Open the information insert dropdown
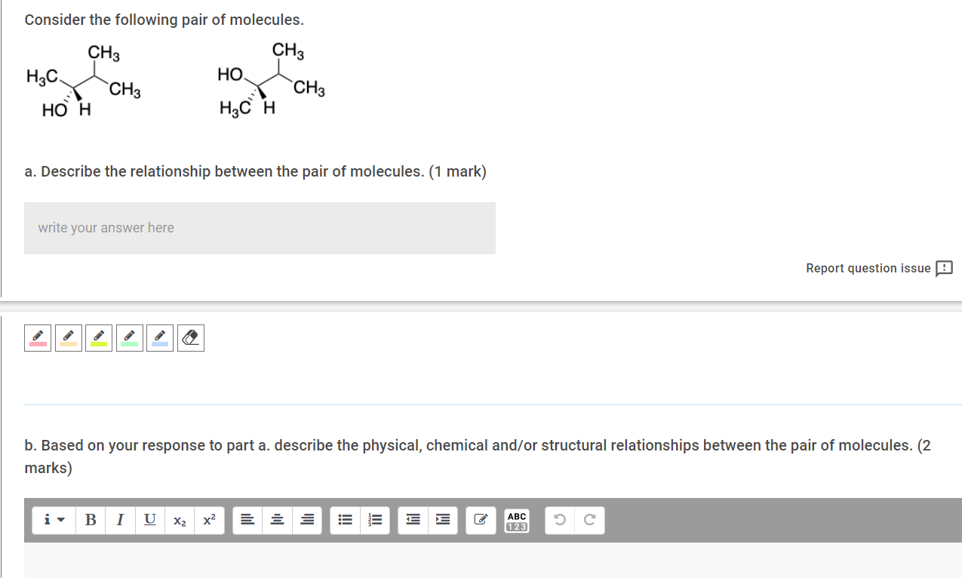 pyautogui.click(x=53, y=520)
